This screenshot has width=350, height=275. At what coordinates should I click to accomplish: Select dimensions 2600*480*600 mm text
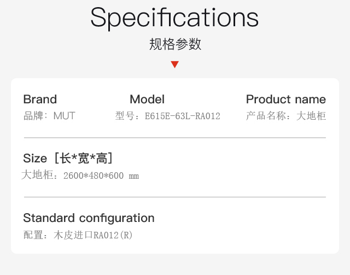point(101,175)
